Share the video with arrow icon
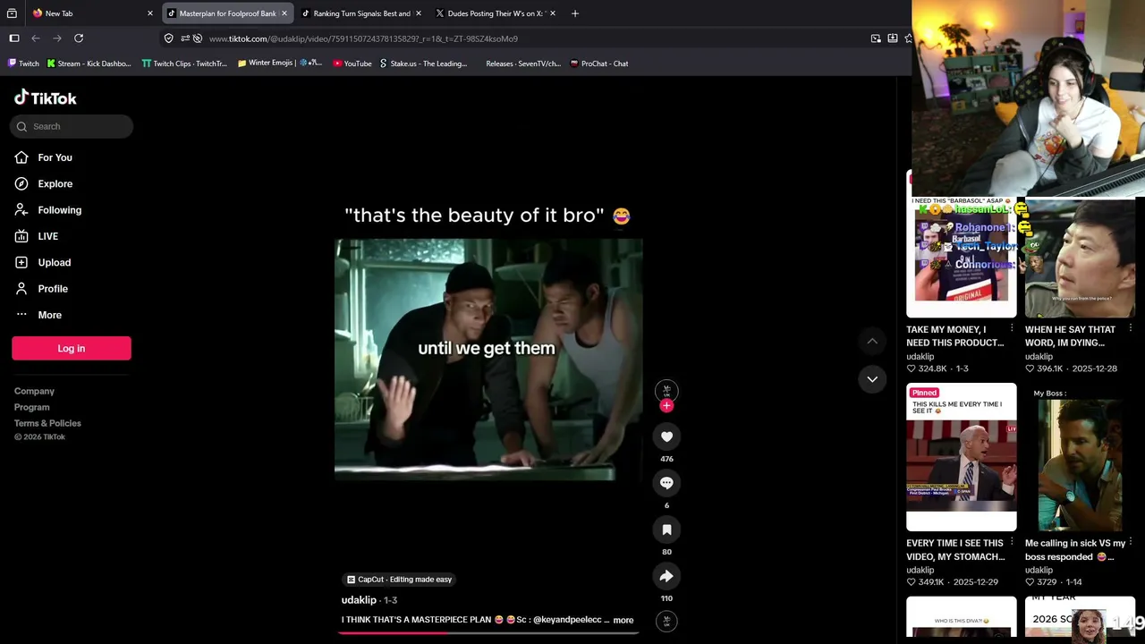1145x644 pixels. [666, 576]
